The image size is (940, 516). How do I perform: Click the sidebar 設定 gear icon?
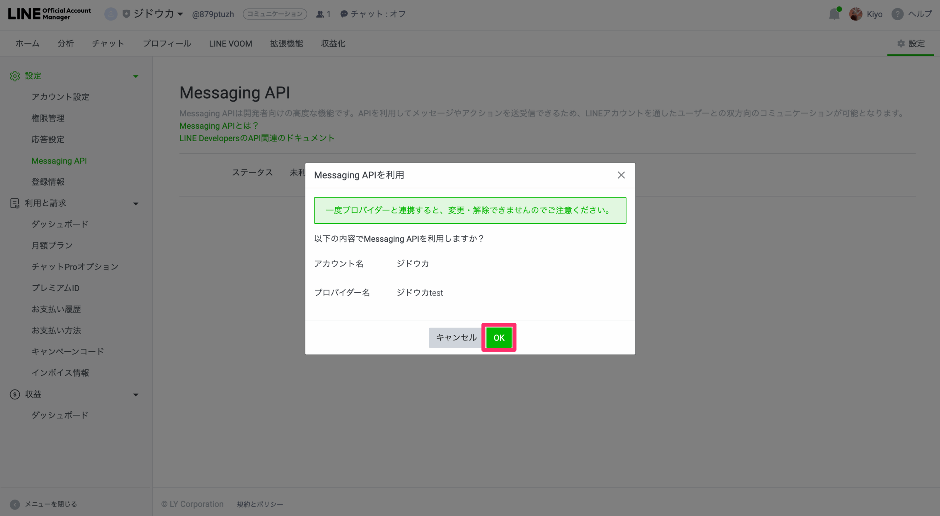pos(15,76)
